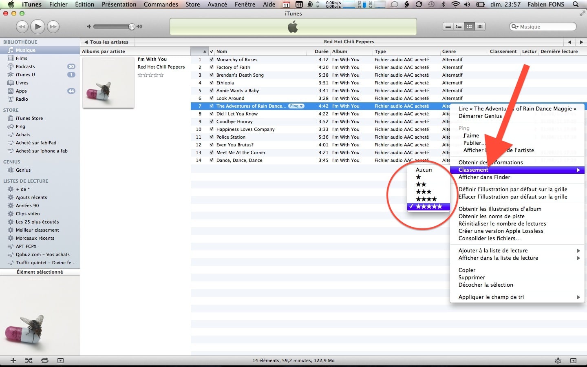Sort by Genre column header
This screenshot has width=587, height=367.
click(464, 51)
